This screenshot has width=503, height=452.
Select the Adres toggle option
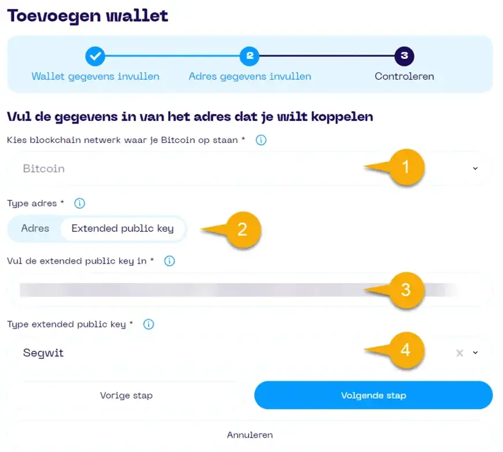(34, 228)
